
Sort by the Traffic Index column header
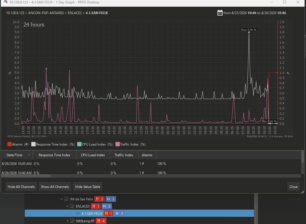(124, 155)
